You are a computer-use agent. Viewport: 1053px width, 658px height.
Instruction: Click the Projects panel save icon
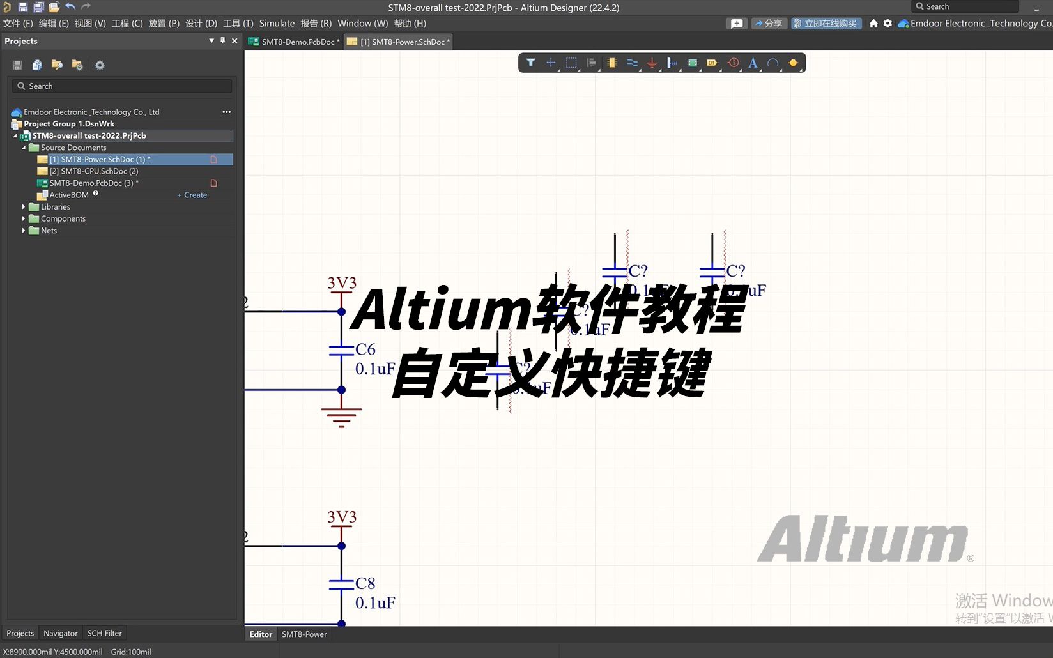17,65
